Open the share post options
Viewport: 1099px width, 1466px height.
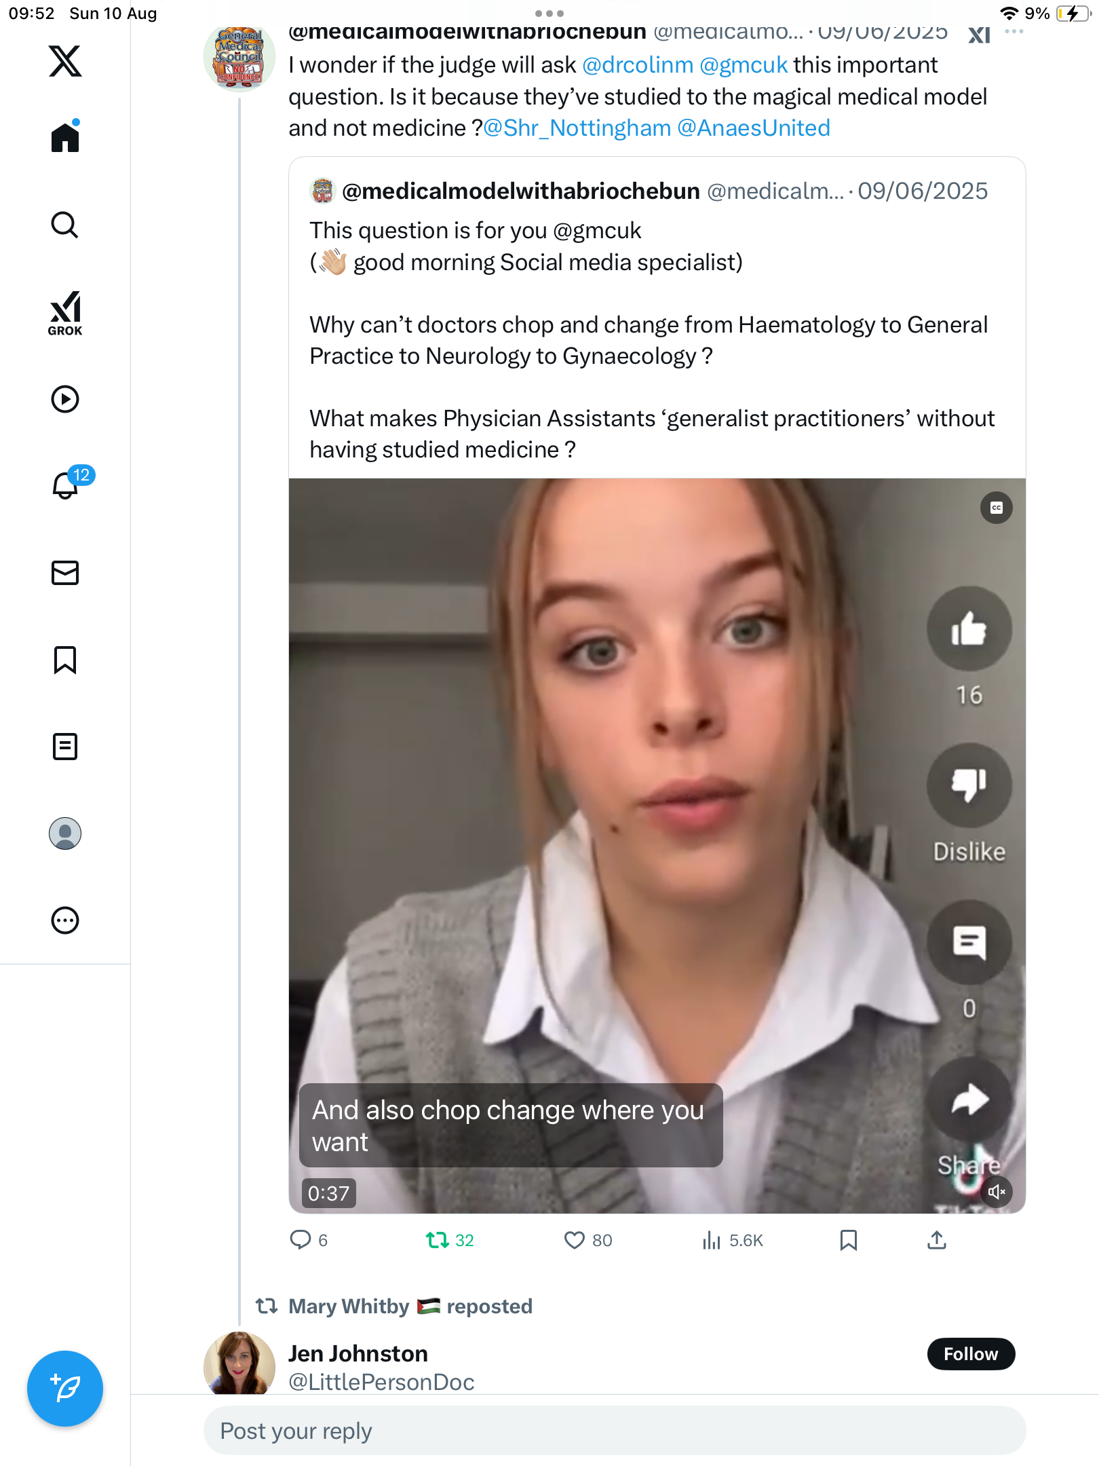937,1241
